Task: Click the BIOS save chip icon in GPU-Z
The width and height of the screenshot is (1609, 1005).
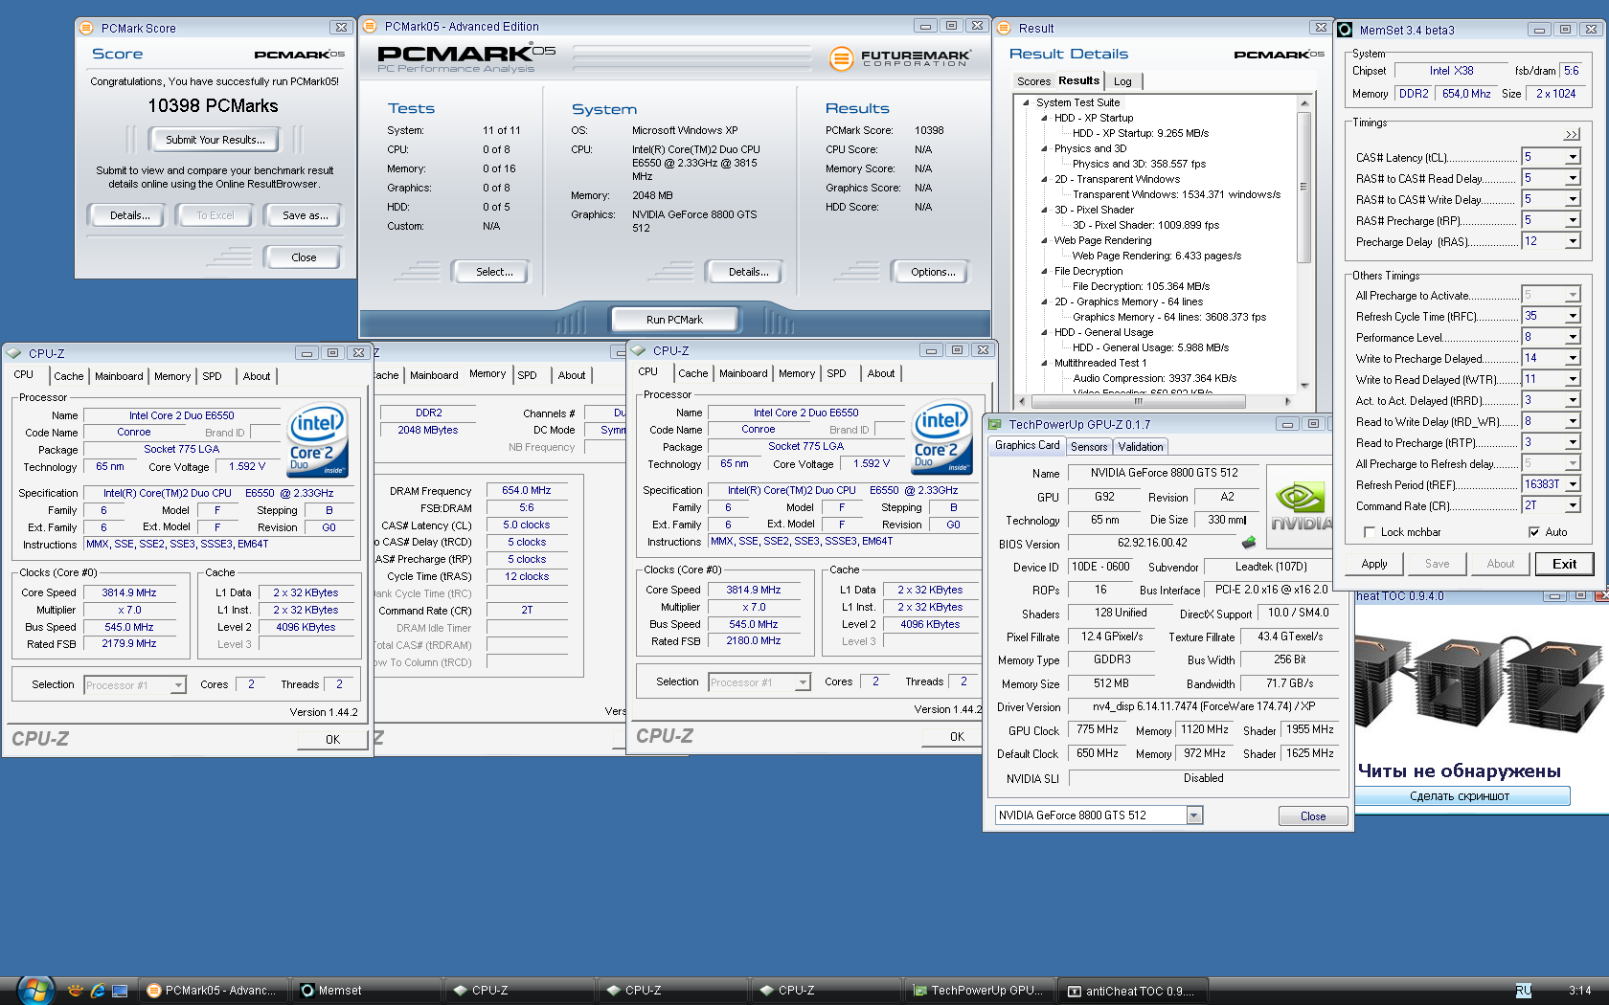Action: click(x=1248, y=543)
